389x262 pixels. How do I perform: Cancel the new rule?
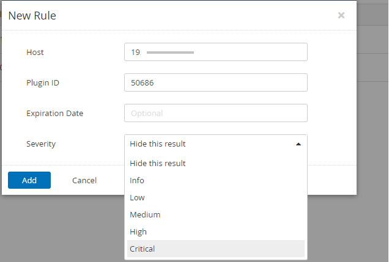coord(84,180)
